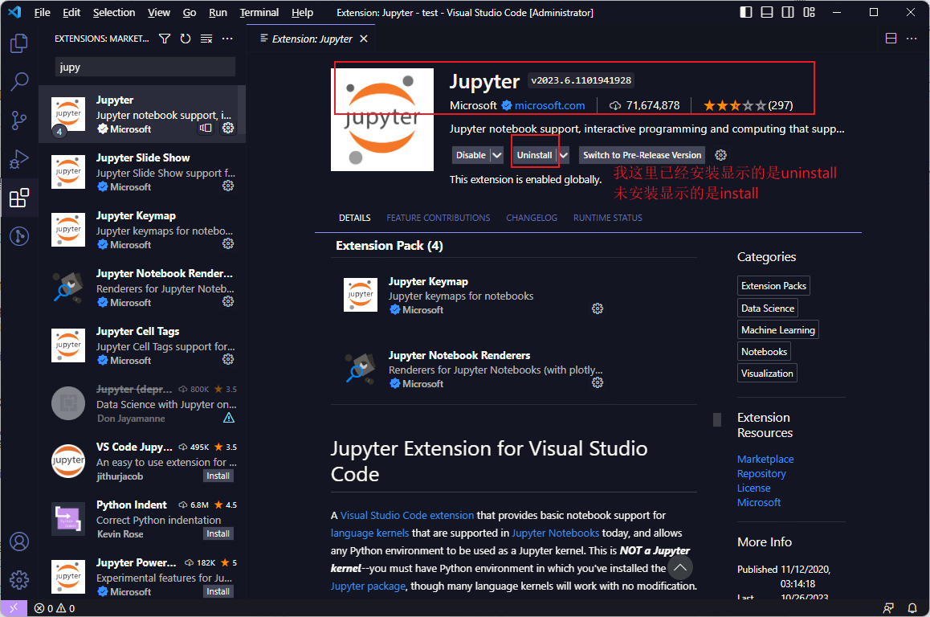This screenshot has width=930, height=617.
Task: Toggle secondary side bar visibility
Action: (x=788, y=12)
